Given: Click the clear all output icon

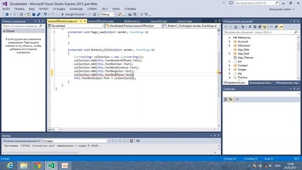Looking at the screenshot, I should 131,141.
